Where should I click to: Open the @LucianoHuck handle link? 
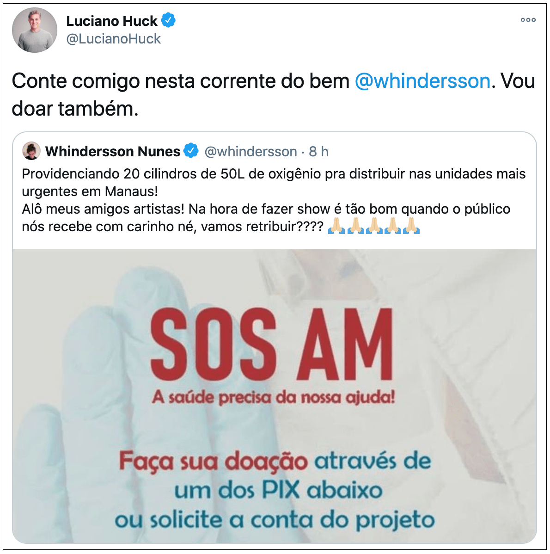(113, 39)
